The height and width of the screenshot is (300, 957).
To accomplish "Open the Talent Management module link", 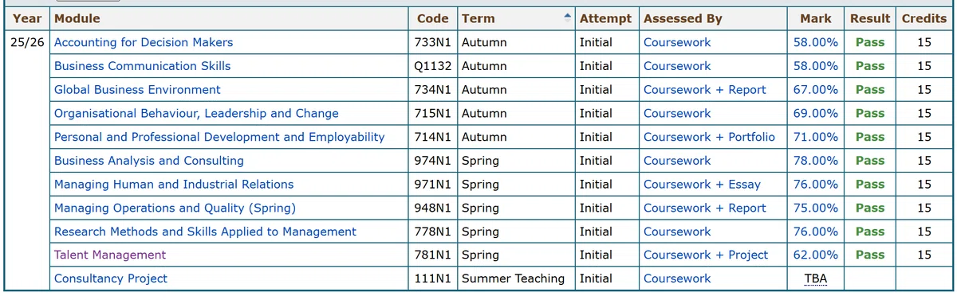I will point(110,255).
